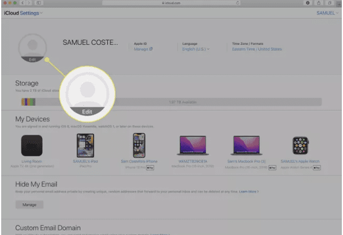
Task: Open the SAMUEL's iPad name link
Action: click(85, 161)
